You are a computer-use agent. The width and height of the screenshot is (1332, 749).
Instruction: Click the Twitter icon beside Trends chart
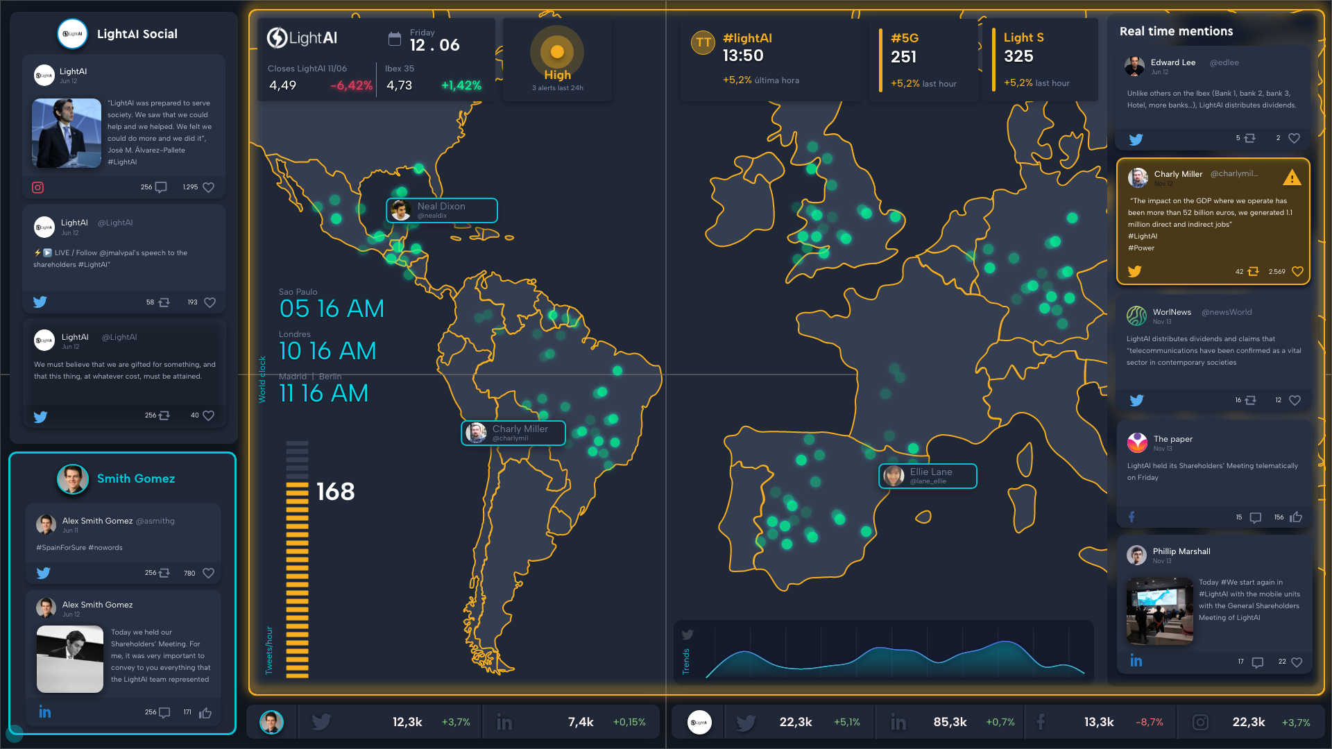coord(688,635)
